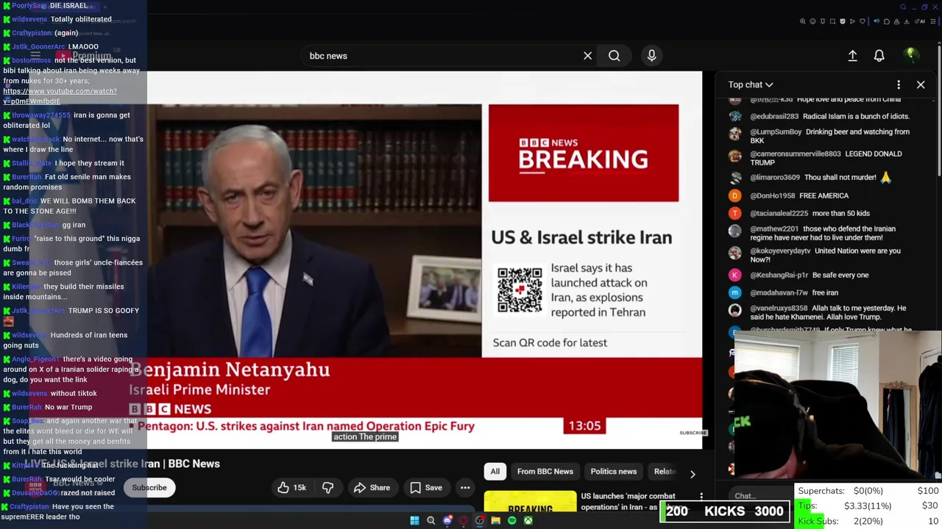Screen dimensions: 942x529
Task: Close the Top chat panel
Action: pos(921,84)
